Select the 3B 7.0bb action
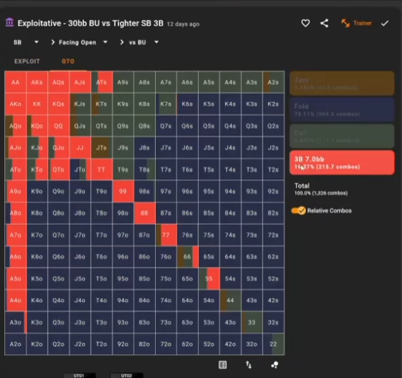The height and width of the screenshot is (378, 402). pos(342,163)
